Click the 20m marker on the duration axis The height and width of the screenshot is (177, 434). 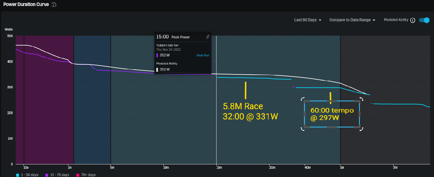tap(272, 168)
